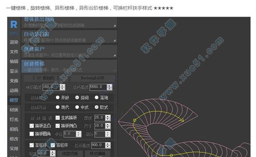Screen dimensions: 256x157
Task: Adjust the 150.0 step height spinner
Action: pyautogui.click(x=62, y=87)
